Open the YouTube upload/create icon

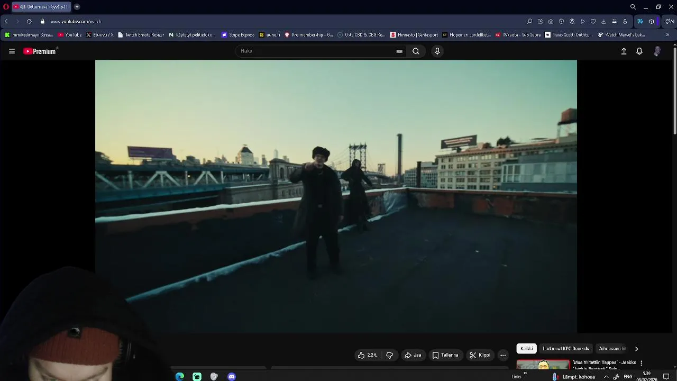point(624,51)
